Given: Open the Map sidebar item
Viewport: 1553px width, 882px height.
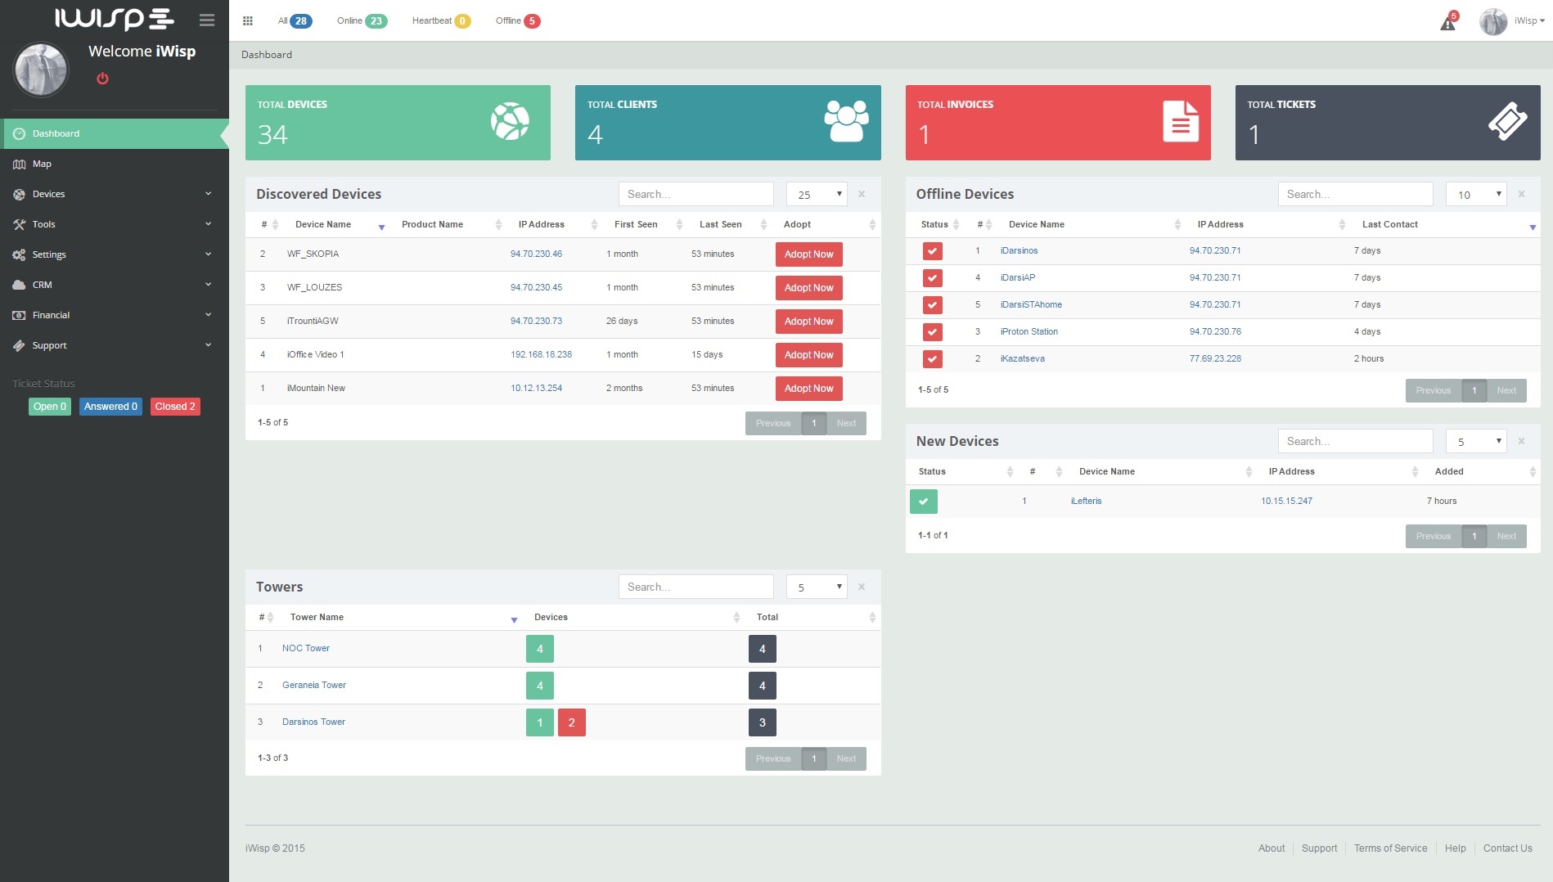Looking at the screenshot, I should (42, 164).
